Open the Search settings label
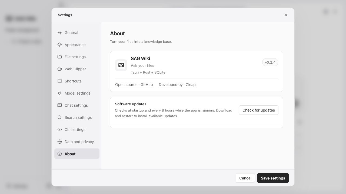This screenshot has width=346, height=194. (x=78, y=117)
